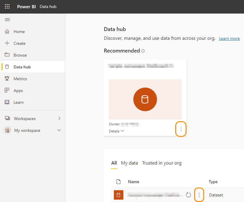Click the info icon beside Recommended
The height and width of the screenshot is (202, 244).
[x=143, y=51]
